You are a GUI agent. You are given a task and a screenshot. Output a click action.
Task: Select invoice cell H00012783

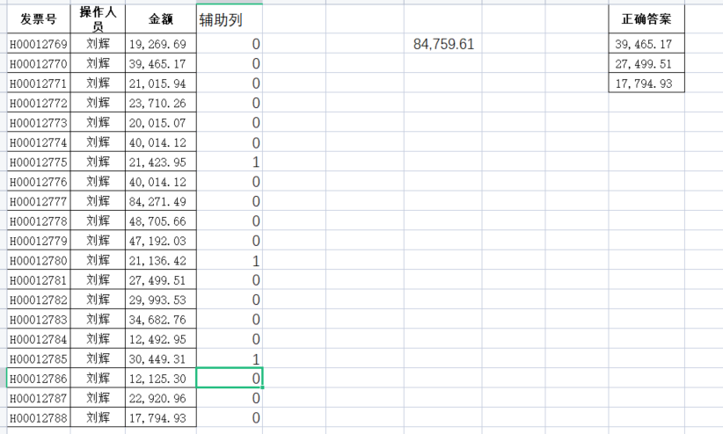click(39, 319)
